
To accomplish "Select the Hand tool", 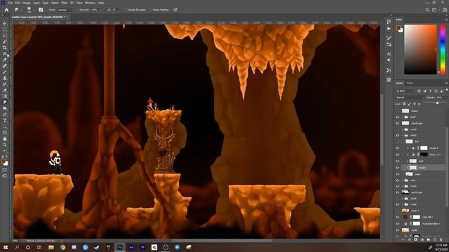I will tap(5, 139).
